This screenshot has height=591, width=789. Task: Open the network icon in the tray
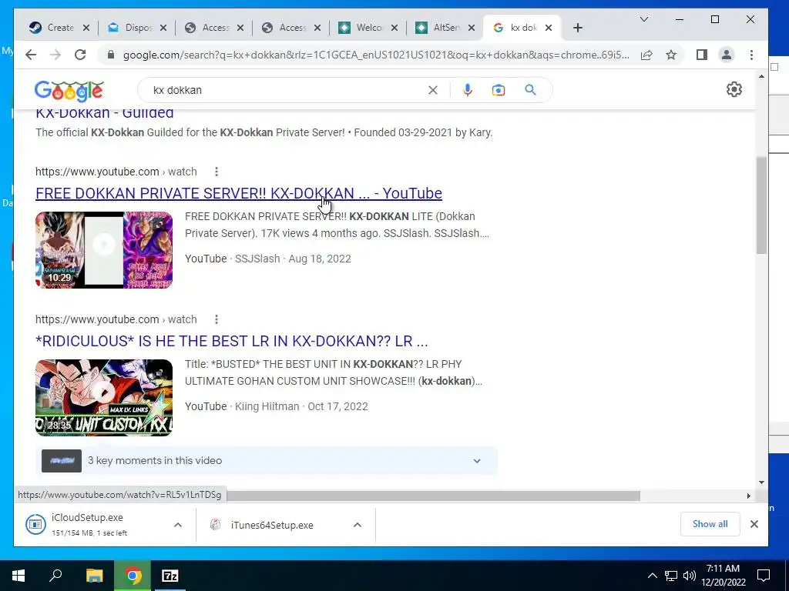coord(671,576)
